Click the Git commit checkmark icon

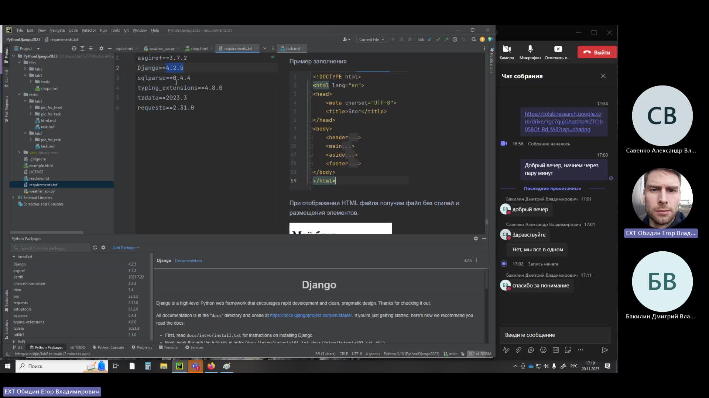[x=438, y=39]
